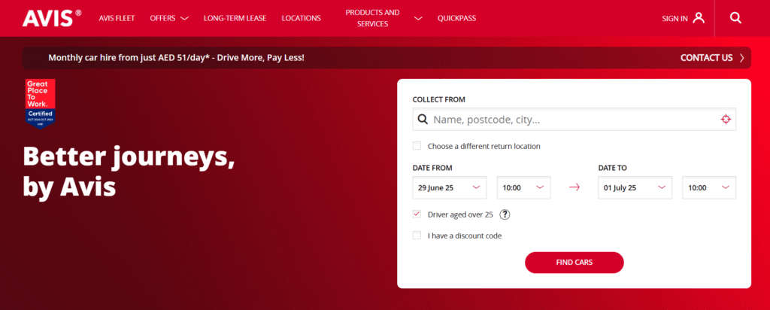Image resolution: width=770 pixels, height=310 pixels.
Task: Open the search magnifier in the header
Action: (735, 18)
